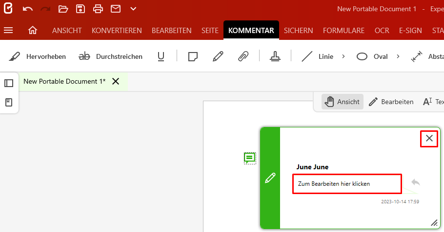Select the underline tool
This screenshot has width=444, height=232.
pos(161,56)
